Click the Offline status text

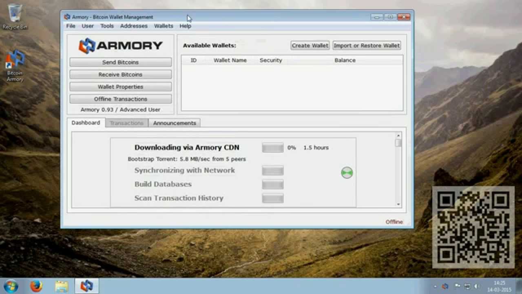click(394, 222)
